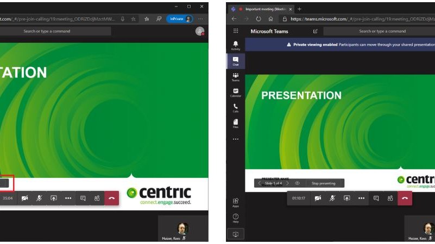
Task: Click the InPrivate profile badge
Action: pyautogui.click(x=180, y=19)
